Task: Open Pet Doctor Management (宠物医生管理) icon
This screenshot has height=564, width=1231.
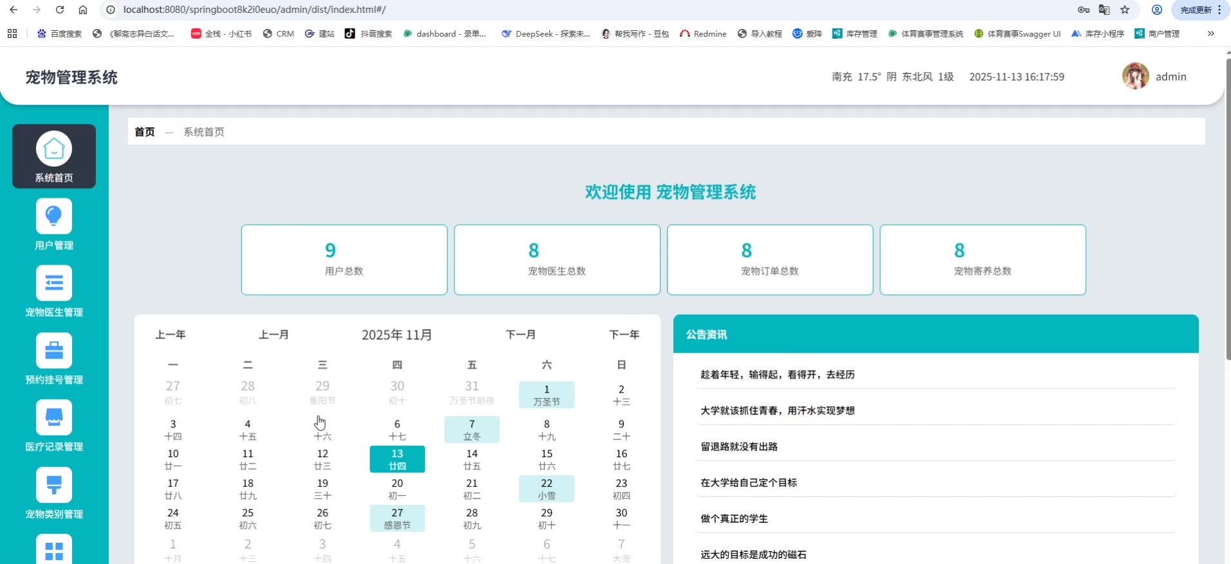Action: tap(54, 283)
